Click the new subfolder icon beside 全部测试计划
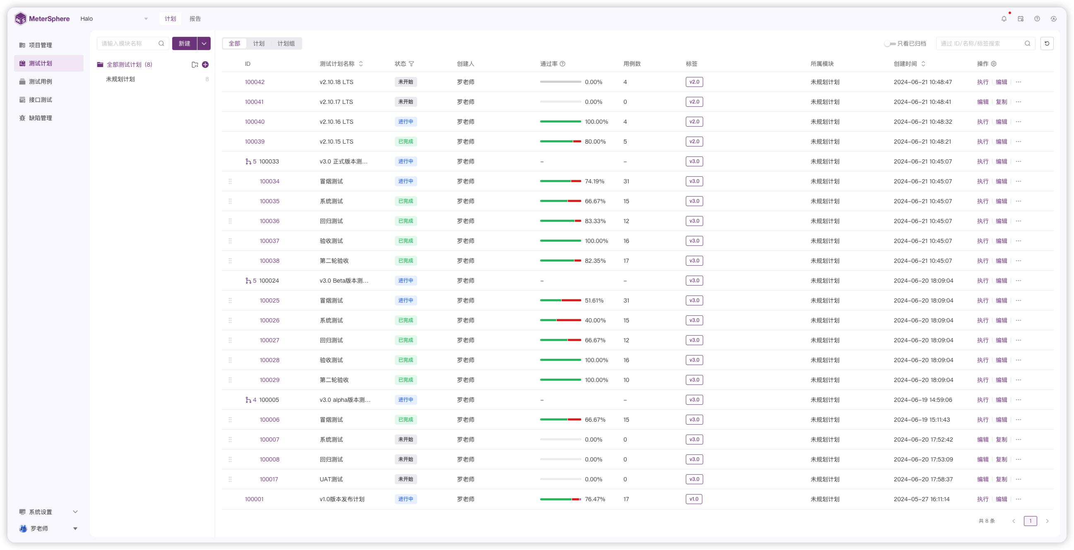The width and height of the screenshot is (1074, 550). coord(195,65)
